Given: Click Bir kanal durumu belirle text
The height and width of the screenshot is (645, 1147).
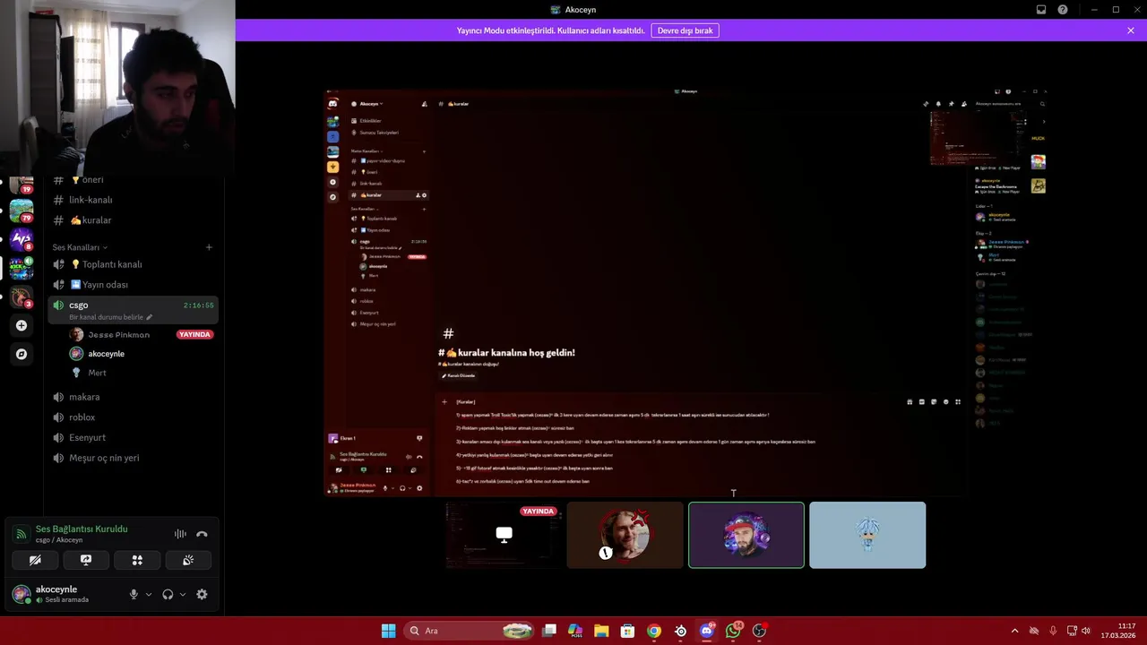Looking at the screenshot, I should [x=107, y=317].
